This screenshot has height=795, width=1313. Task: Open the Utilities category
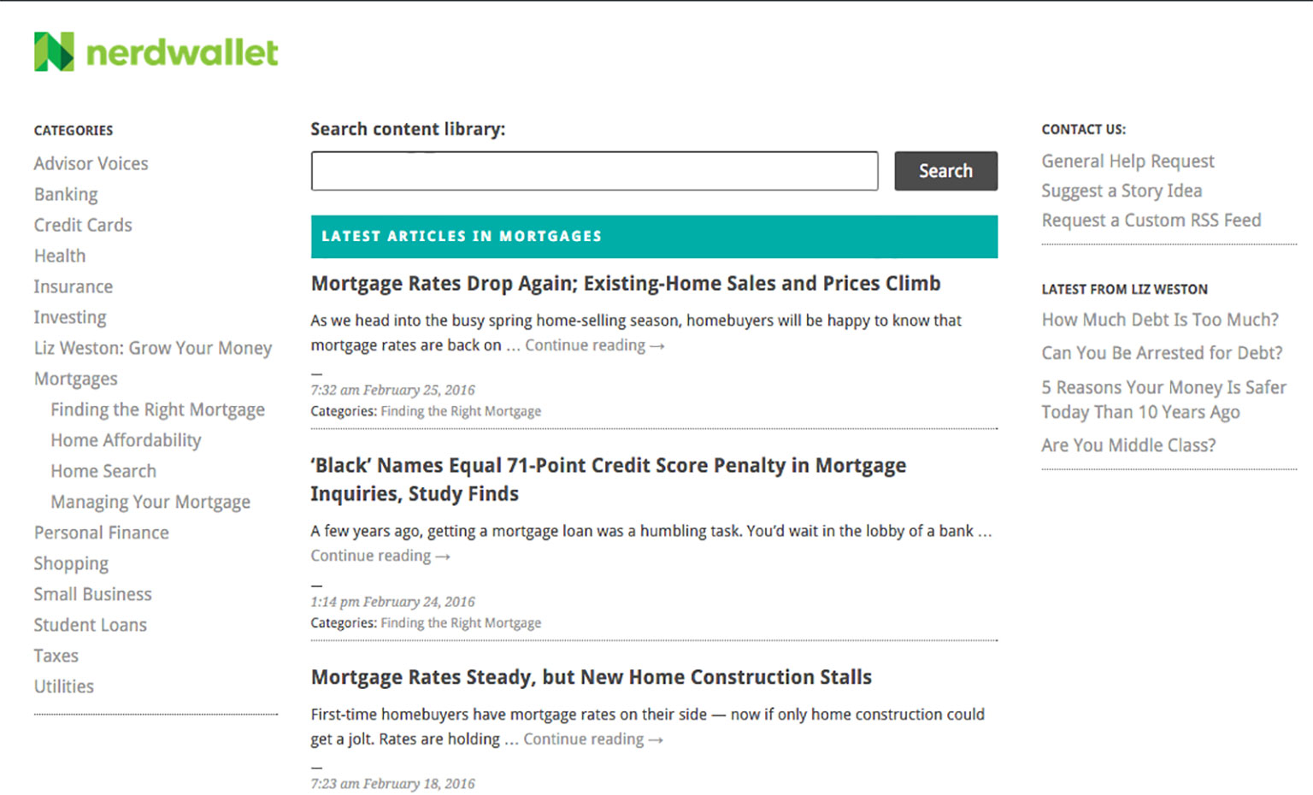click(63, 686)
